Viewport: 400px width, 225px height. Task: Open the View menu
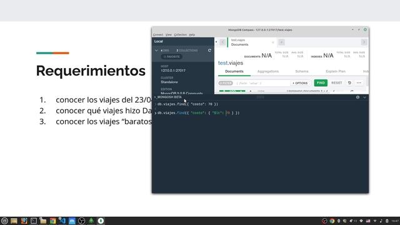[x=168, y=35]
